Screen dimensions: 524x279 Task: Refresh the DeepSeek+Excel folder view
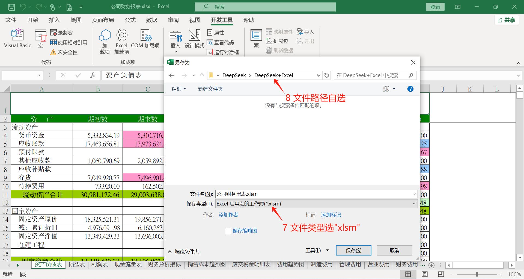coord(327,75)
